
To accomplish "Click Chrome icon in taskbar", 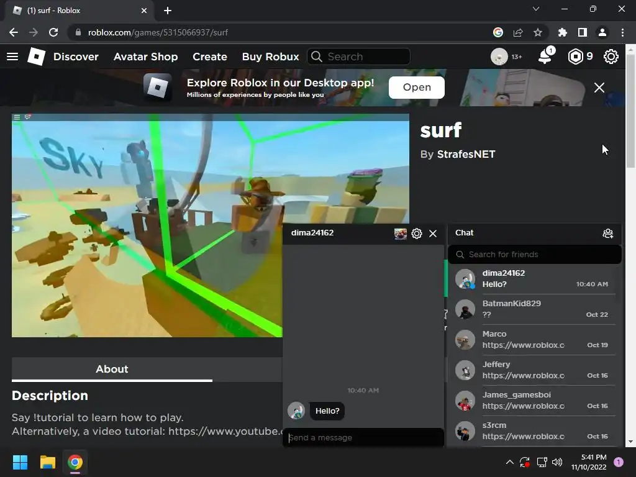I will click(75, 462).
